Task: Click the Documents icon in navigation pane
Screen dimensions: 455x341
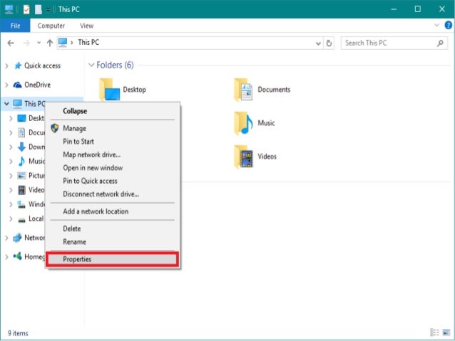Action: 22,132
